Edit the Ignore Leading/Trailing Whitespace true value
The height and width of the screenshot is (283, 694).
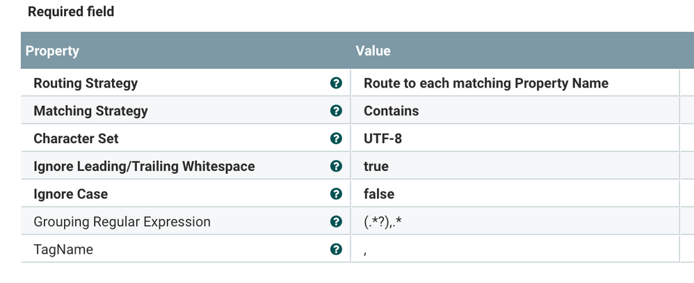pyautogui.click(x=376, y=167)
